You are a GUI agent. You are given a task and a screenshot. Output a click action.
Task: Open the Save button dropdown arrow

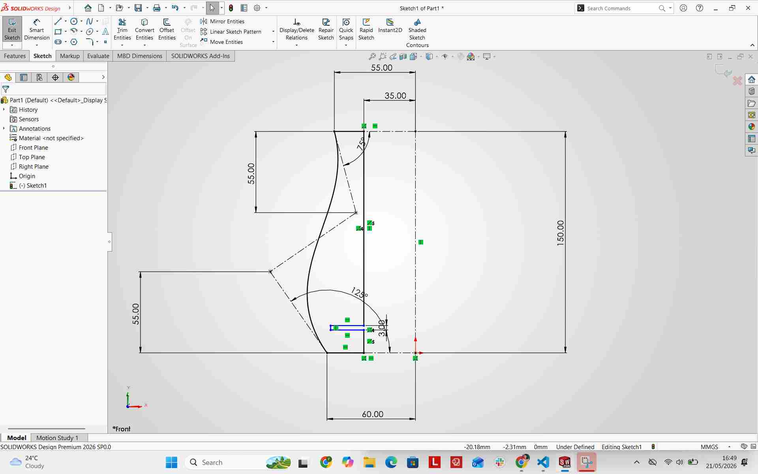(x=147, y=8)
